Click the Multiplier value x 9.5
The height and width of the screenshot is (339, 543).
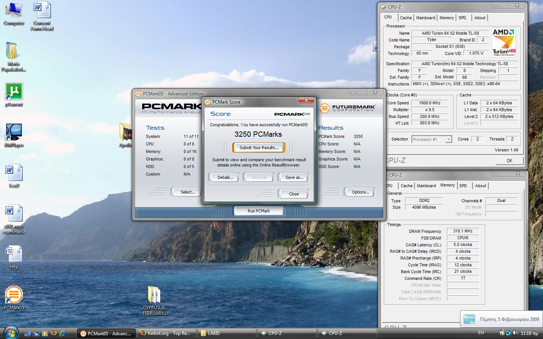tap(430, 110)
